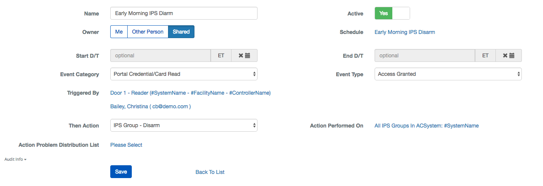This screenshot has height=186, width=543.
Task: Open the Event Category dropdown
Action: point(184,74)
